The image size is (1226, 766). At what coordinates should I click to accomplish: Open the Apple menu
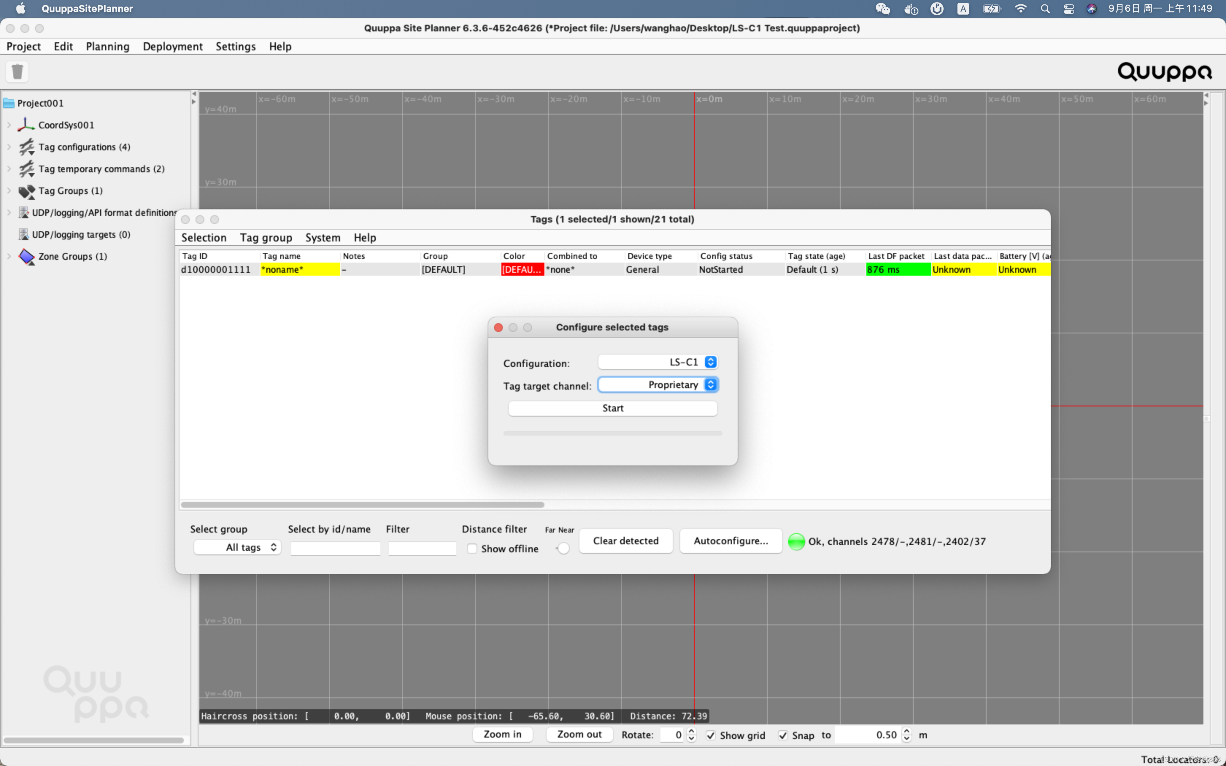click(x=20, y=9)
